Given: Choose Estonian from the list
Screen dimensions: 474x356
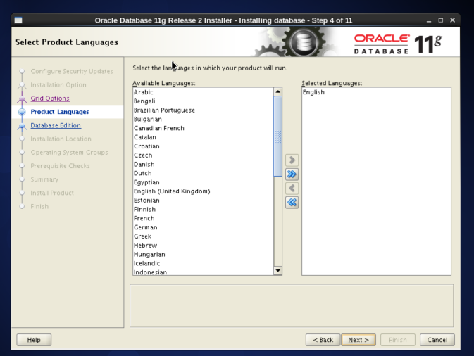Looking at the screenshot, I should pos(203,201).
